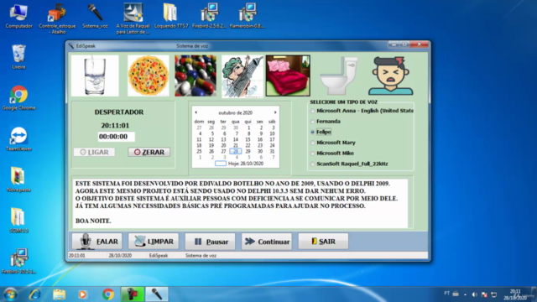Image resolution: width=537 pixels, height=302 pixels.
Task: Open Nova pasta desktop folder
Action: [x=18, y=180]
